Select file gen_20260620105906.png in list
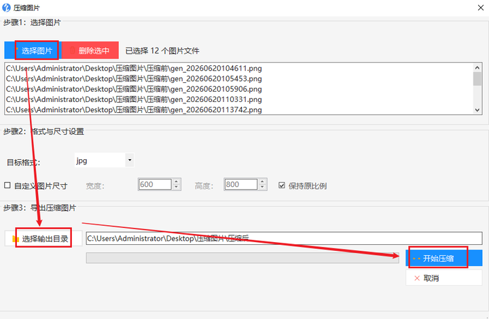Image resolution: width=489 pixels, height=319 pixels. 240,89
